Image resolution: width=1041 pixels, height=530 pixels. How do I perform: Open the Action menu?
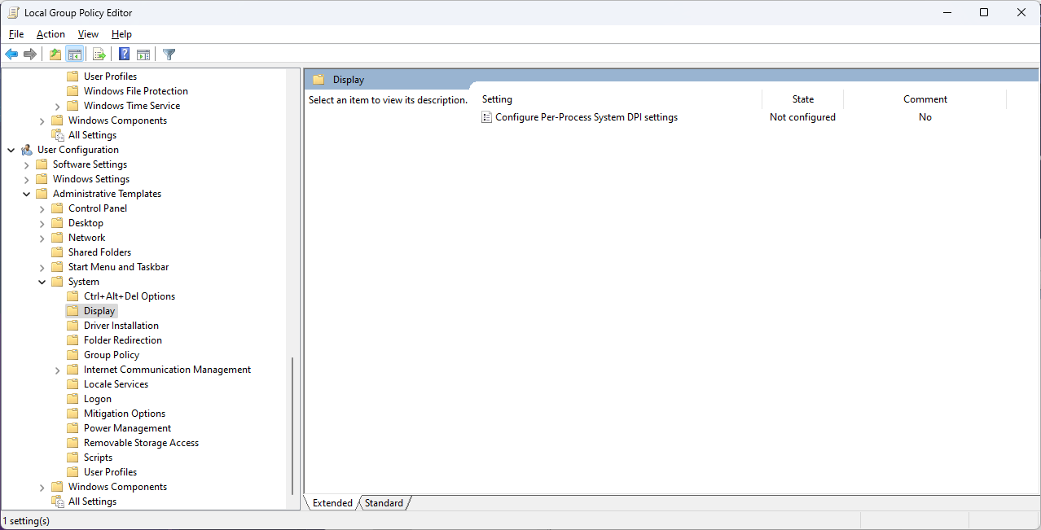tap(51, 34)
